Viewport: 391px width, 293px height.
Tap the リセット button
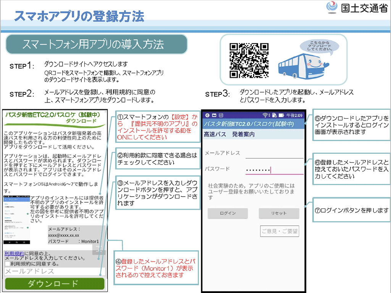click(279, 213)
